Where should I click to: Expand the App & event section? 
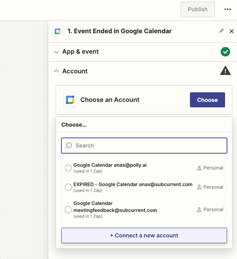[x=56, y=52]
